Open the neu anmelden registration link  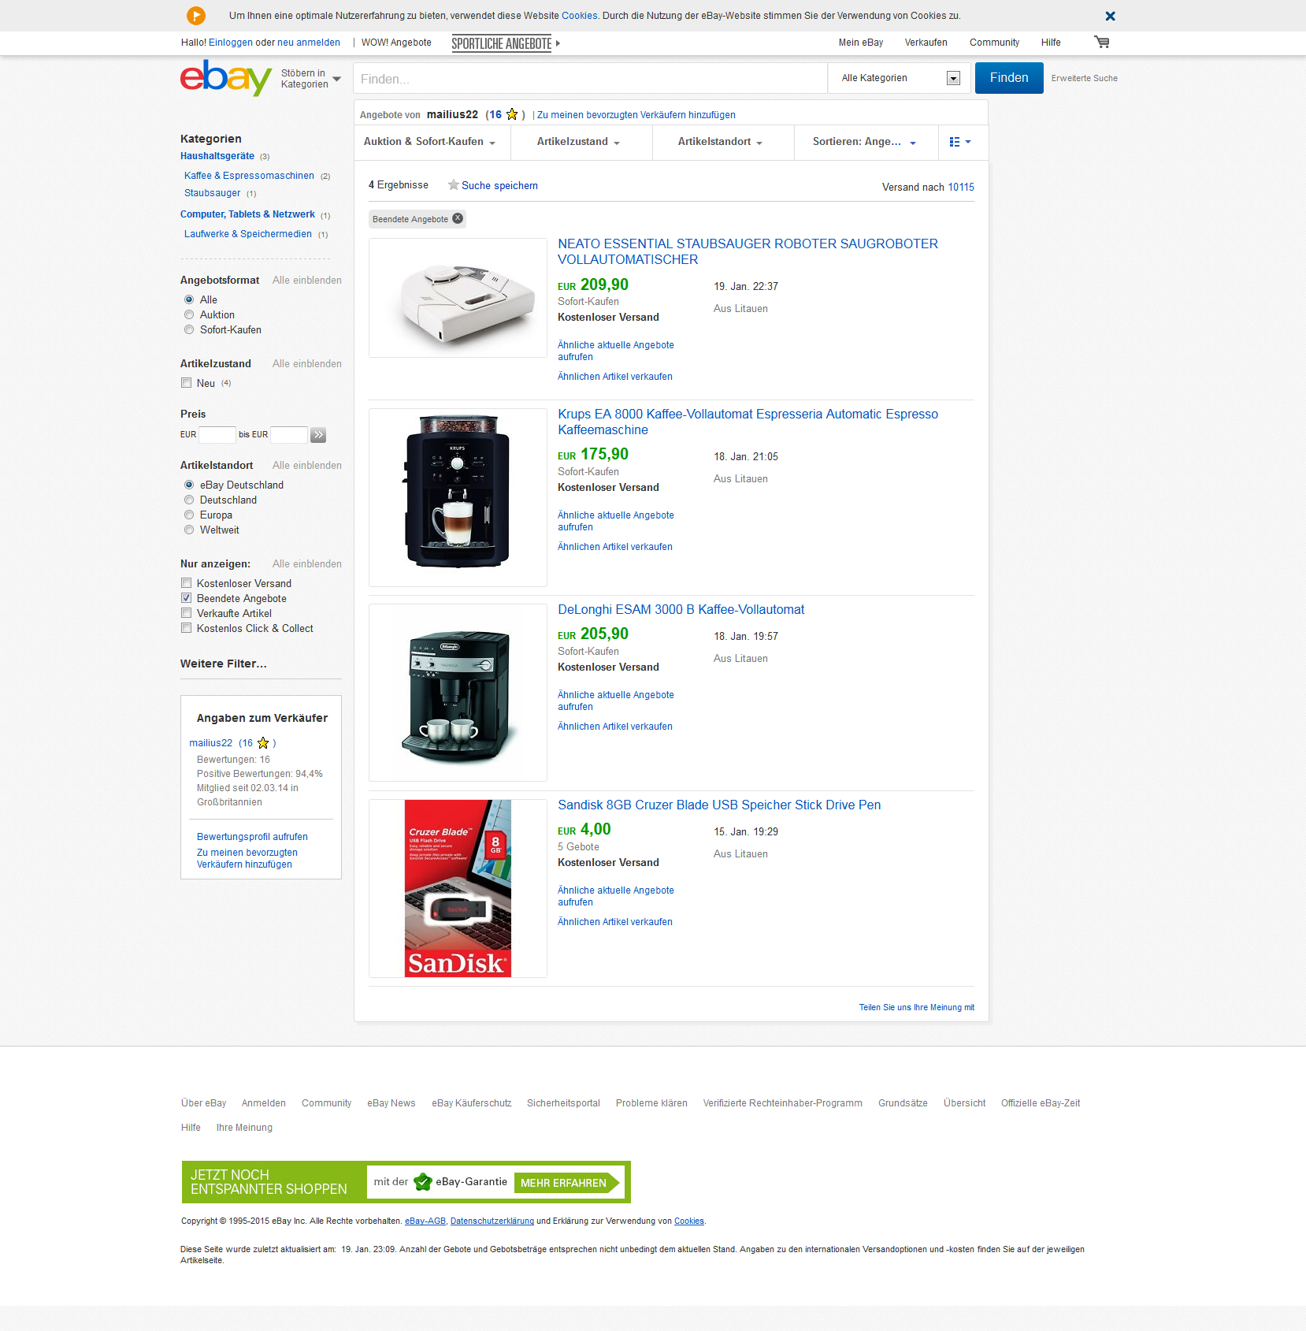coord(309,43)
